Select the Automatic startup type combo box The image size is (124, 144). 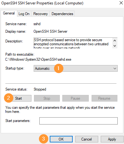(76, 69)
